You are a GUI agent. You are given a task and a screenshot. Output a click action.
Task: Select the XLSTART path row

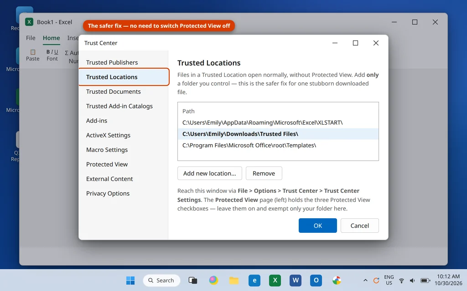coord(278,122)
